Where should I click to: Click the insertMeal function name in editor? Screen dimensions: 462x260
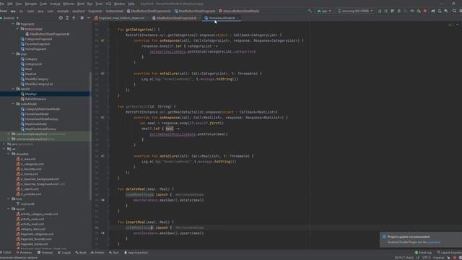coord(136,222)
